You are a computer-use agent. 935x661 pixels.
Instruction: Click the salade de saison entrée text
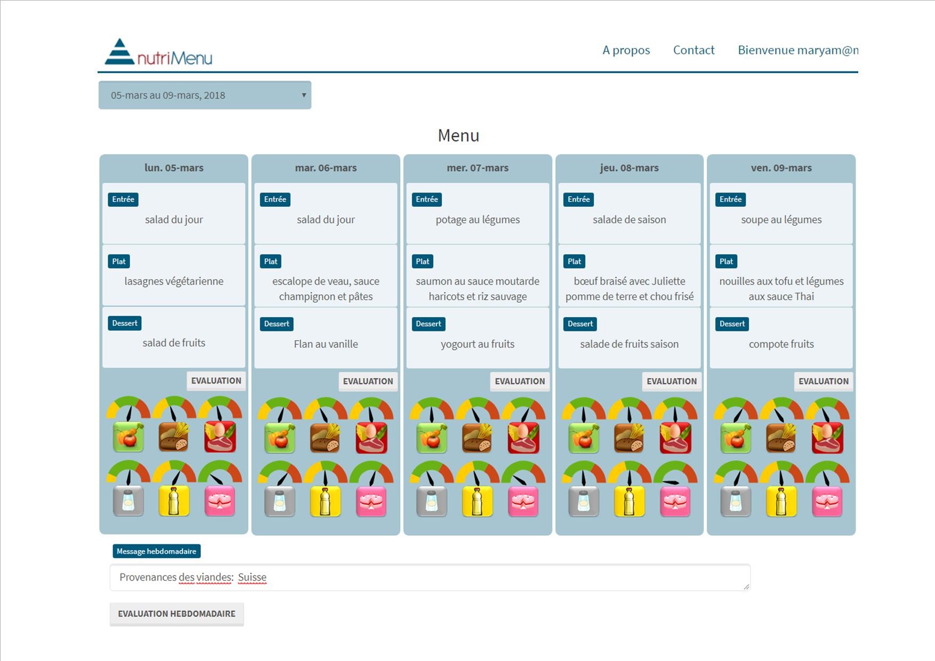point(630,220)
